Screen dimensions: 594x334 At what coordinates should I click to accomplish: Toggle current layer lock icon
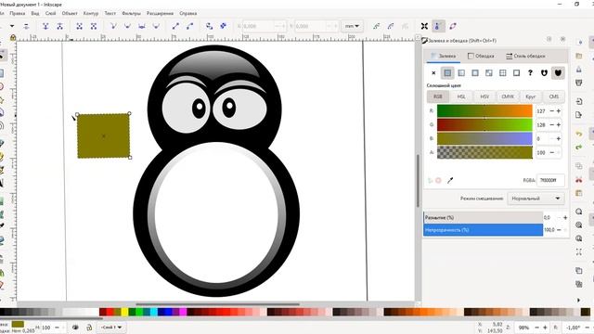tap(89, 328)
